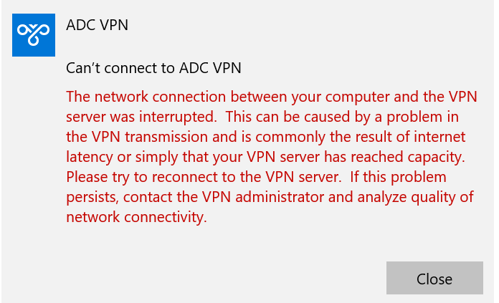Click the red error message paragraph
Viewport: 499px width, 303px height.
click(x=272, y=157)
